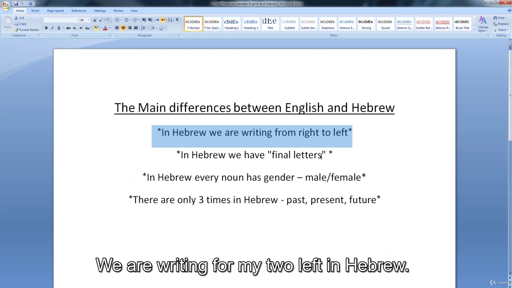Switch to the Insert tab

pyautogui.click(x=35, y=11)
